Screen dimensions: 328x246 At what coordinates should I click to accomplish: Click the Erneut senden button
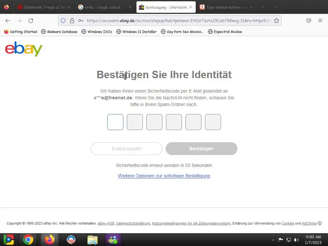pyautogui.click(x=127, y=149)
